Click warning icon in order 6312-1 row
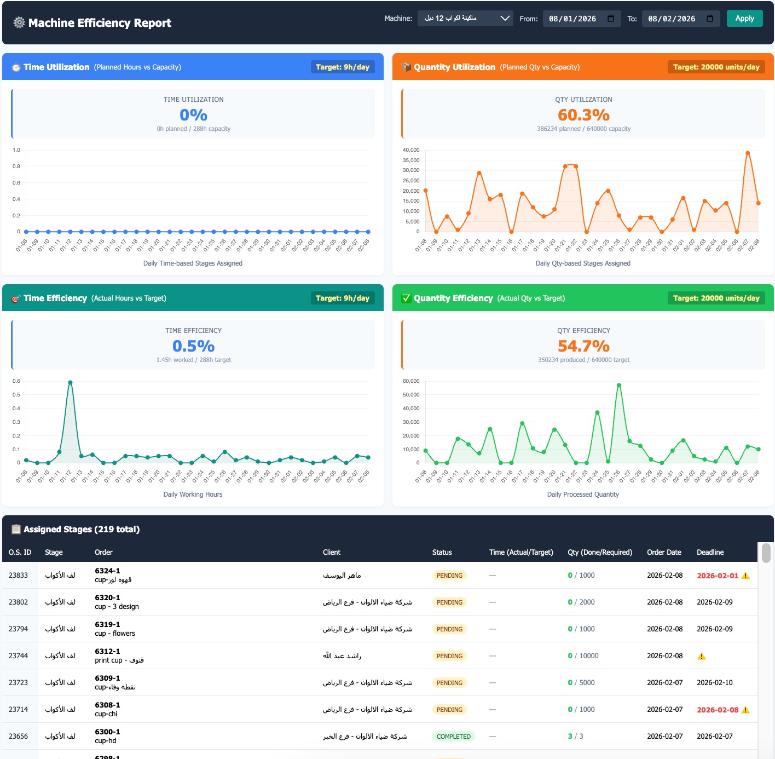This screenshot has width=775, height=759. click(702, 656)
